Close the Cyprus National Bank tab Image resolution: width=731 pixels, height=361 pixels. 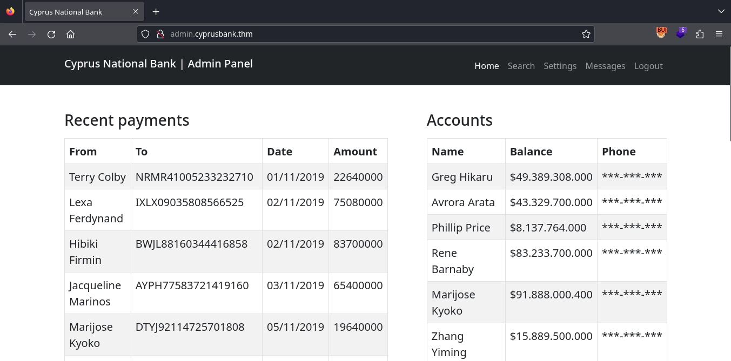(x=136, y=11)
